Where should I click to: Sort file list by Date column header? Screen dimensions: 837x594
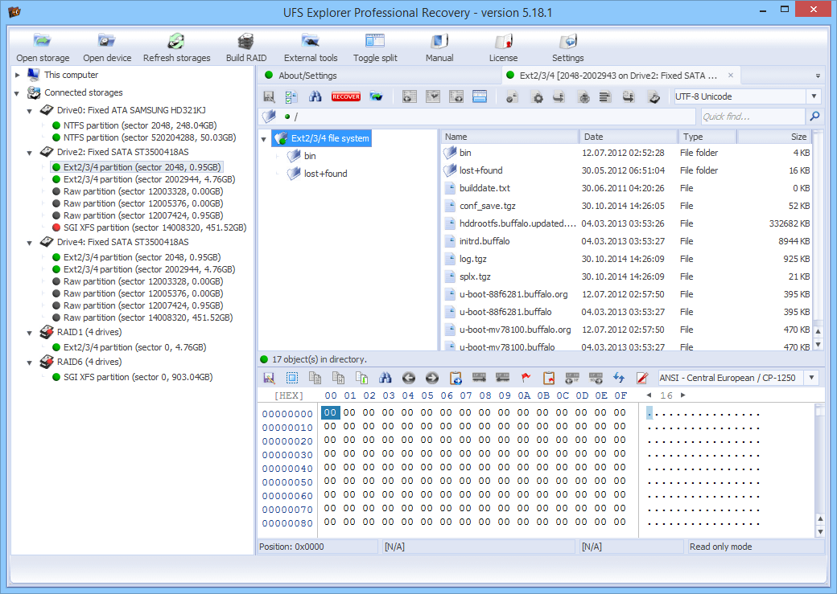click(628, 137)
